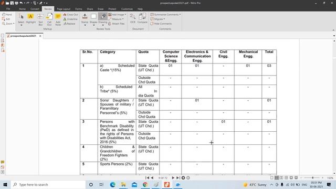
Task: Open the Help ribbon tab
Action: pos(140,9)
